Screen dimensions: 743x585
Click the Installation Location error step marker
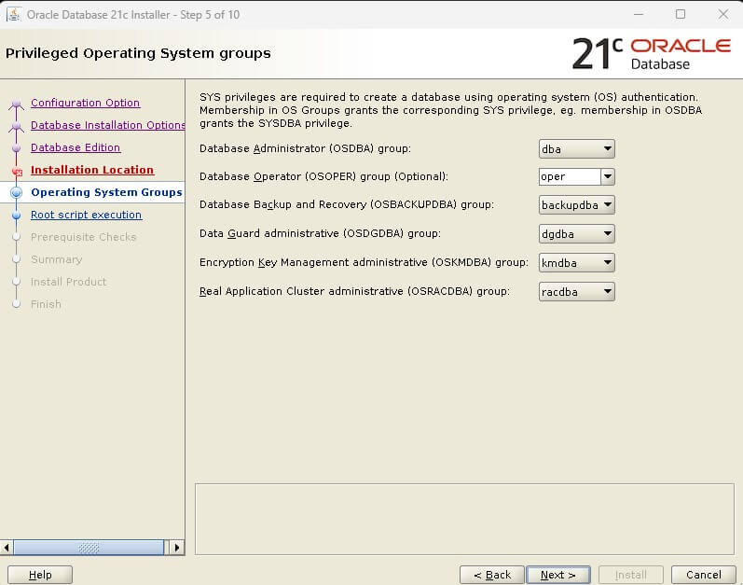(17, 172)
